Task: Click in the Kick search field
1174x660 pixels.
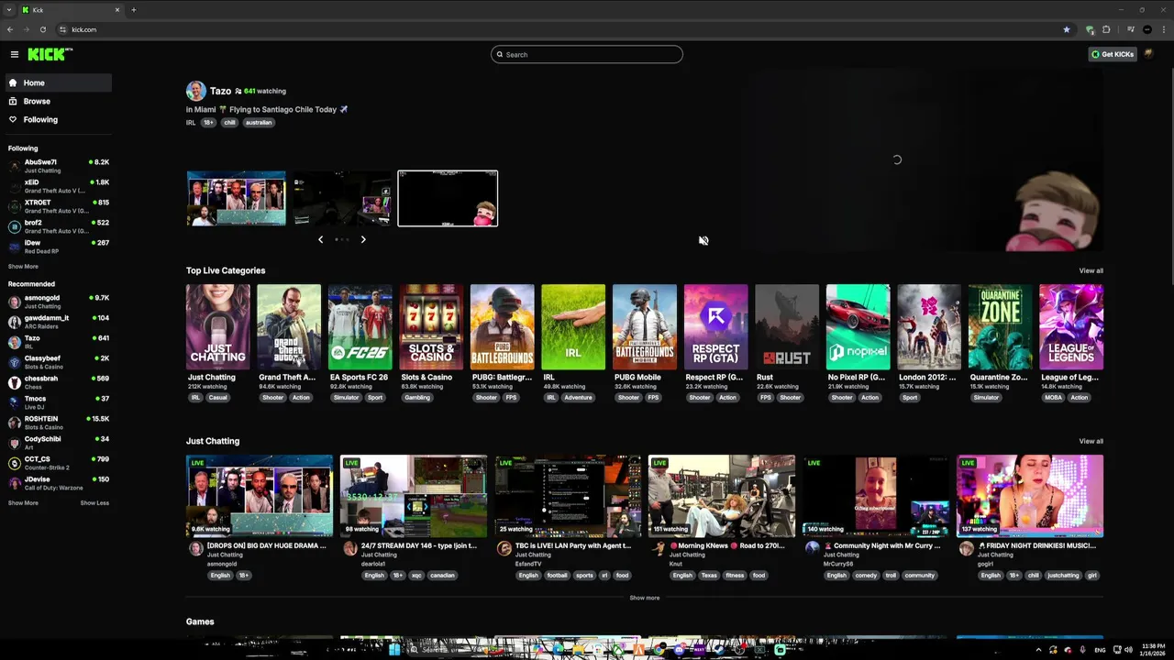Action: (587, 54)
